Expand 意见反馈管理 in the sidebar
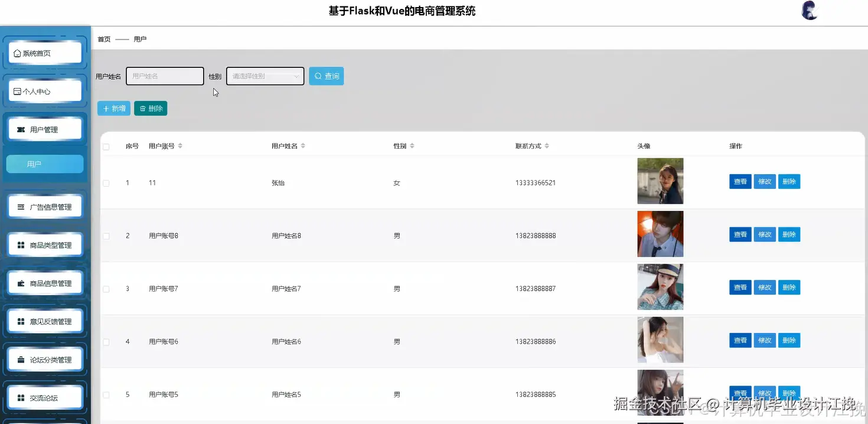Screen dimensions: 868x424 click(x=45, y=322)
